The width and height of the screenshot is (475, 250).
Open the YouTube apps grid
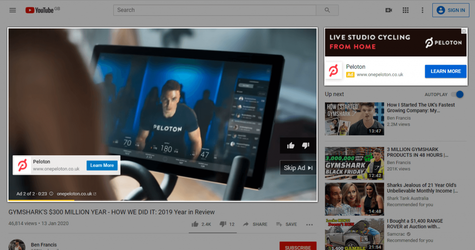405,10
